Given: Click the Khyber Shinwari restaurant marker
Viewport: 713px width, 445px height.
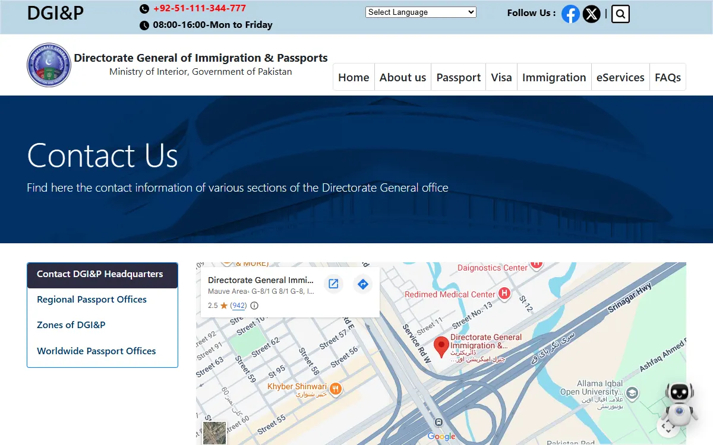Looking at the screenshot, I should pos(336,389).
